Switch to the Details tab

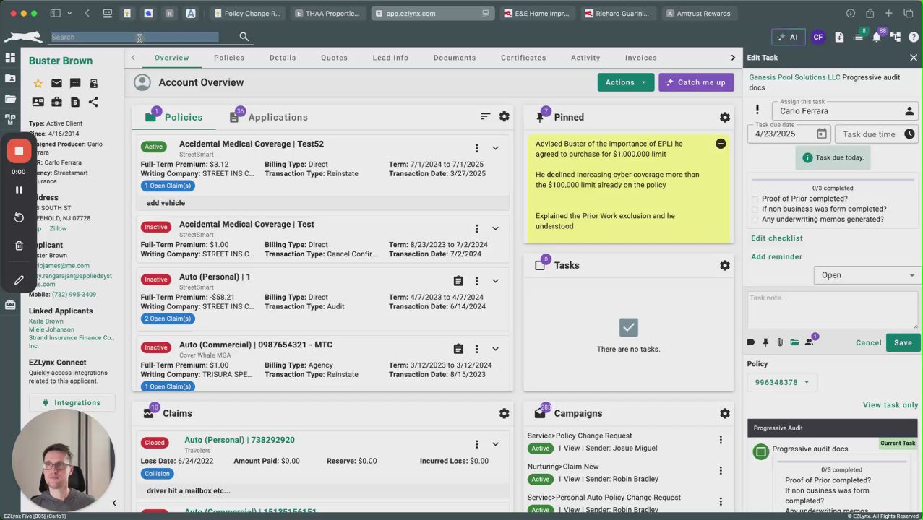(x=283, y=58)
